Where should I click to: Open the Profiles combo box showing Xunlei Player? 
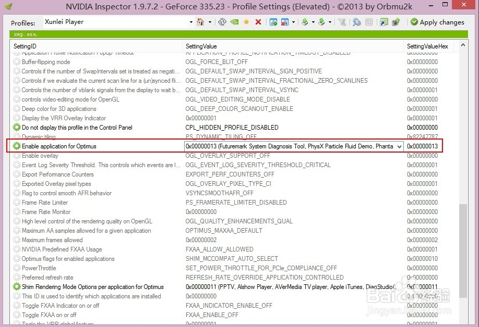pos(118,22)
